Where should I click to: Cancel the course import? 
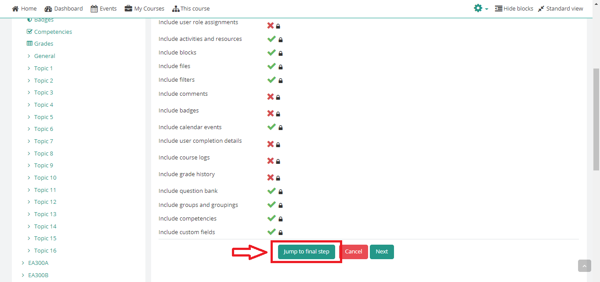tap(354, 252)
